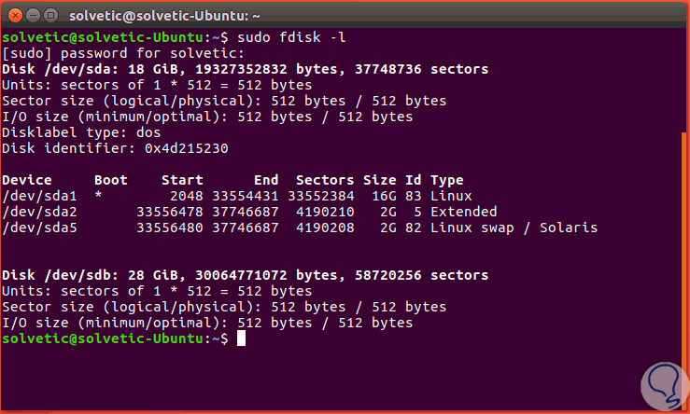Click the /dev/sda5 device entry

pos(36,228)
